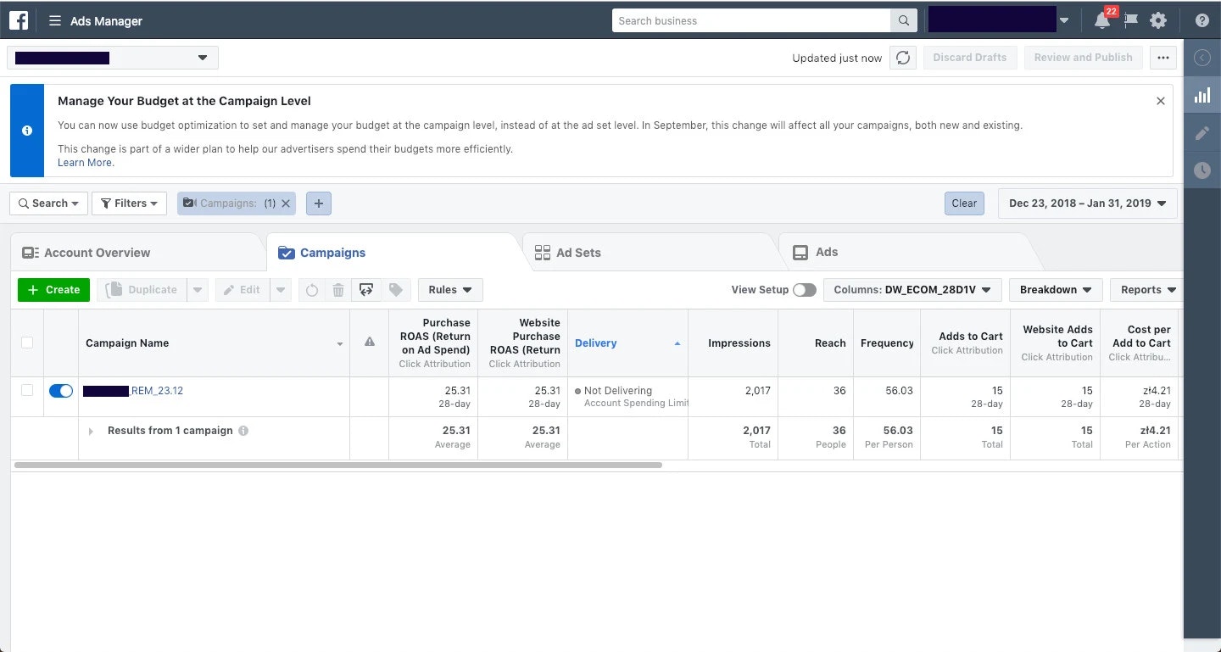Viewport: 1221px width, 652px height.
Task: Check the select-all campaigns checkbox
Action: coord(27,343)
